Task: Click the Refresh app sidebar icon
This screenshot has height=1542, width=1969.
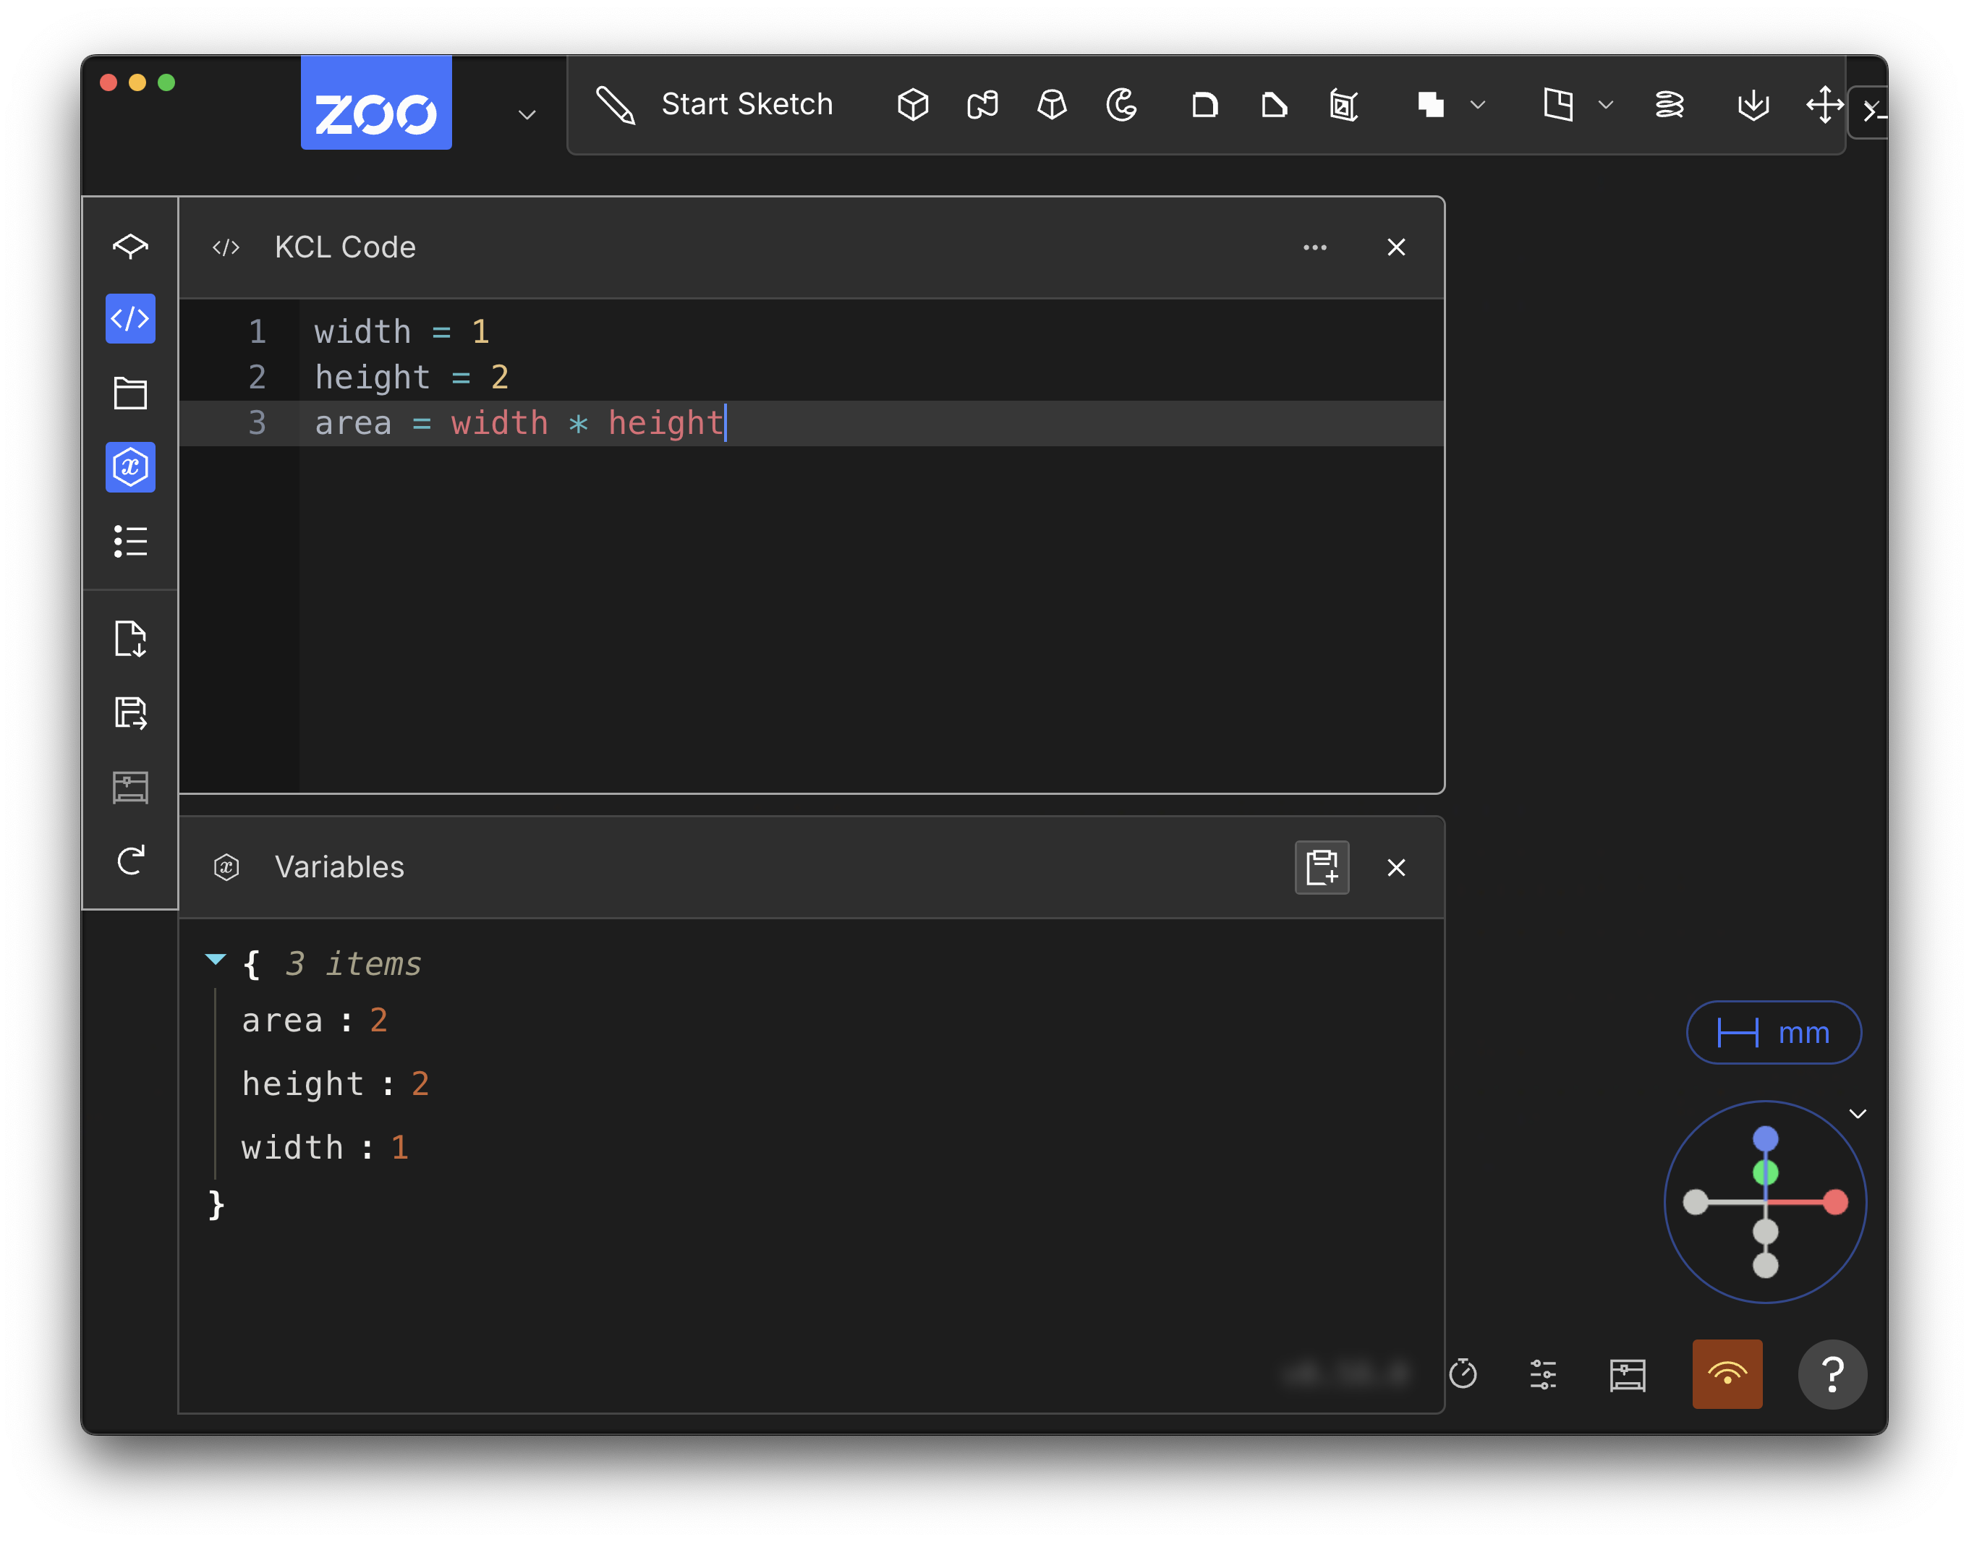Action: pos(130,861)
